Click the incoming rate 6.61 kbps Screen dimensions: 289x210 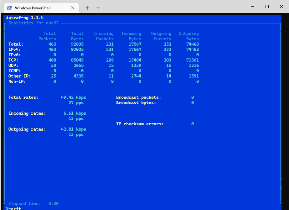tap(75, 113)
